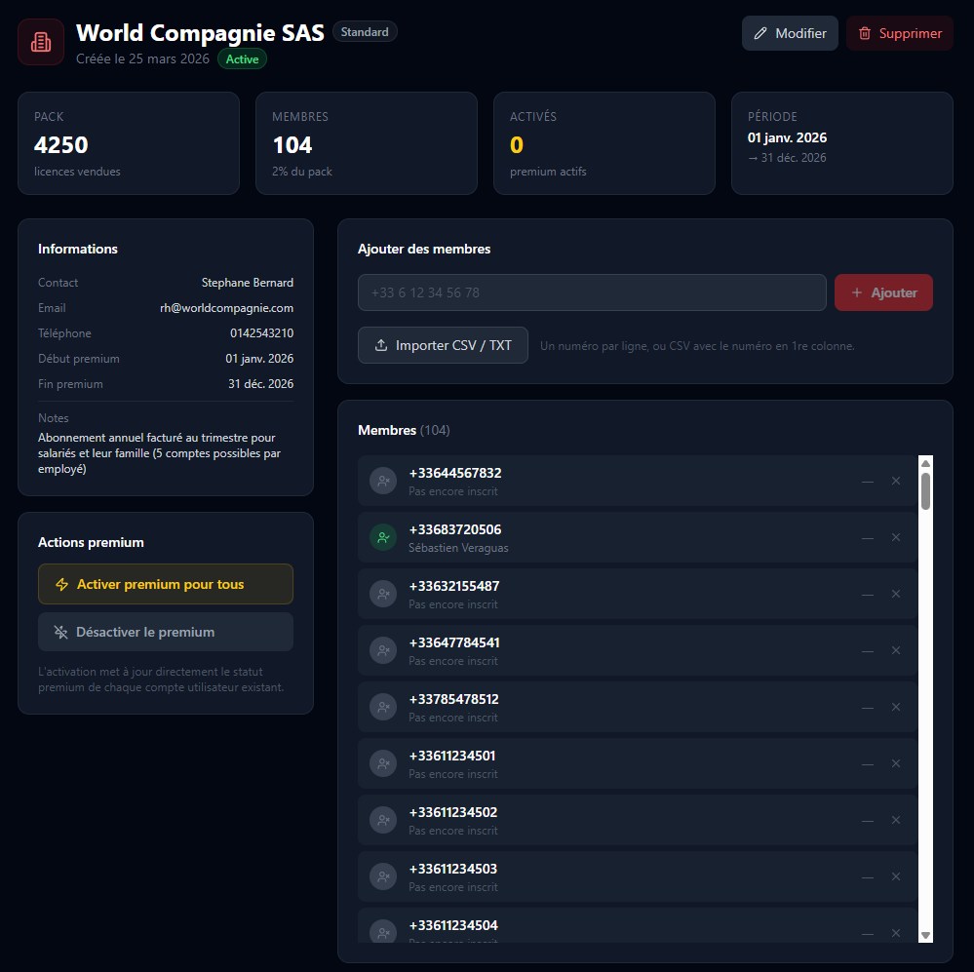The image size is (974, 972).
Task: Click the X icon for member +33644567832
Action: [896, 481]
